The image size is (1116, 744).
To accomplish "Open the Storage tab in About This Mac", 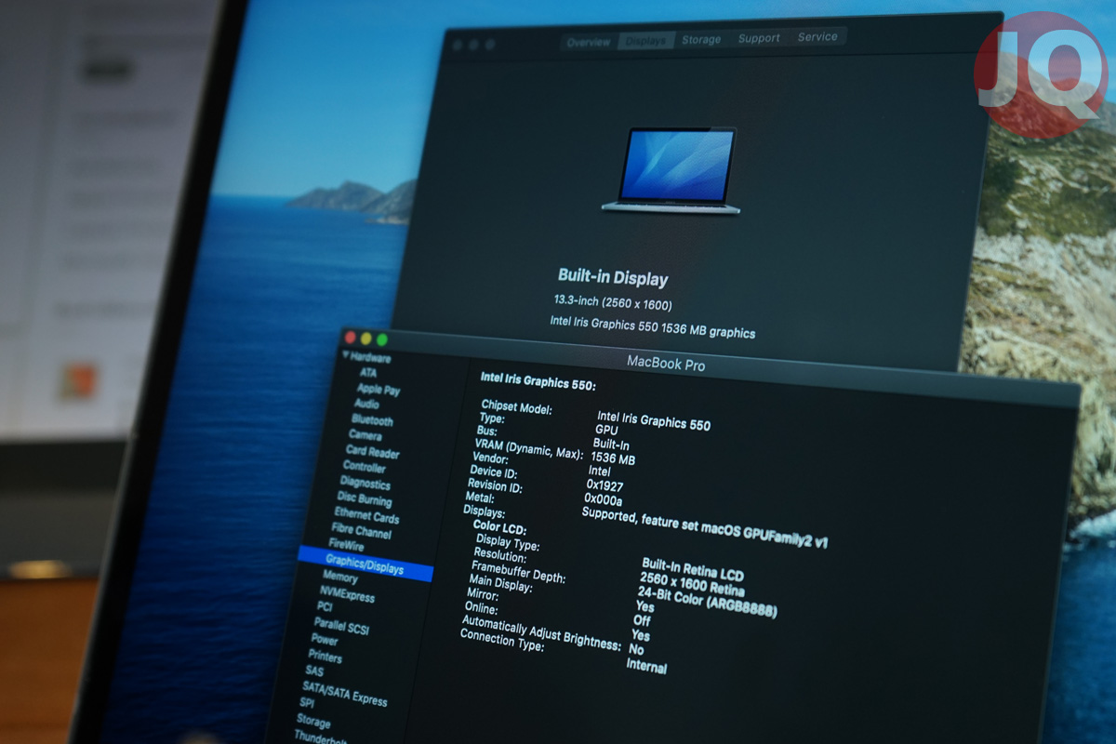I will (x=701, y=39).
